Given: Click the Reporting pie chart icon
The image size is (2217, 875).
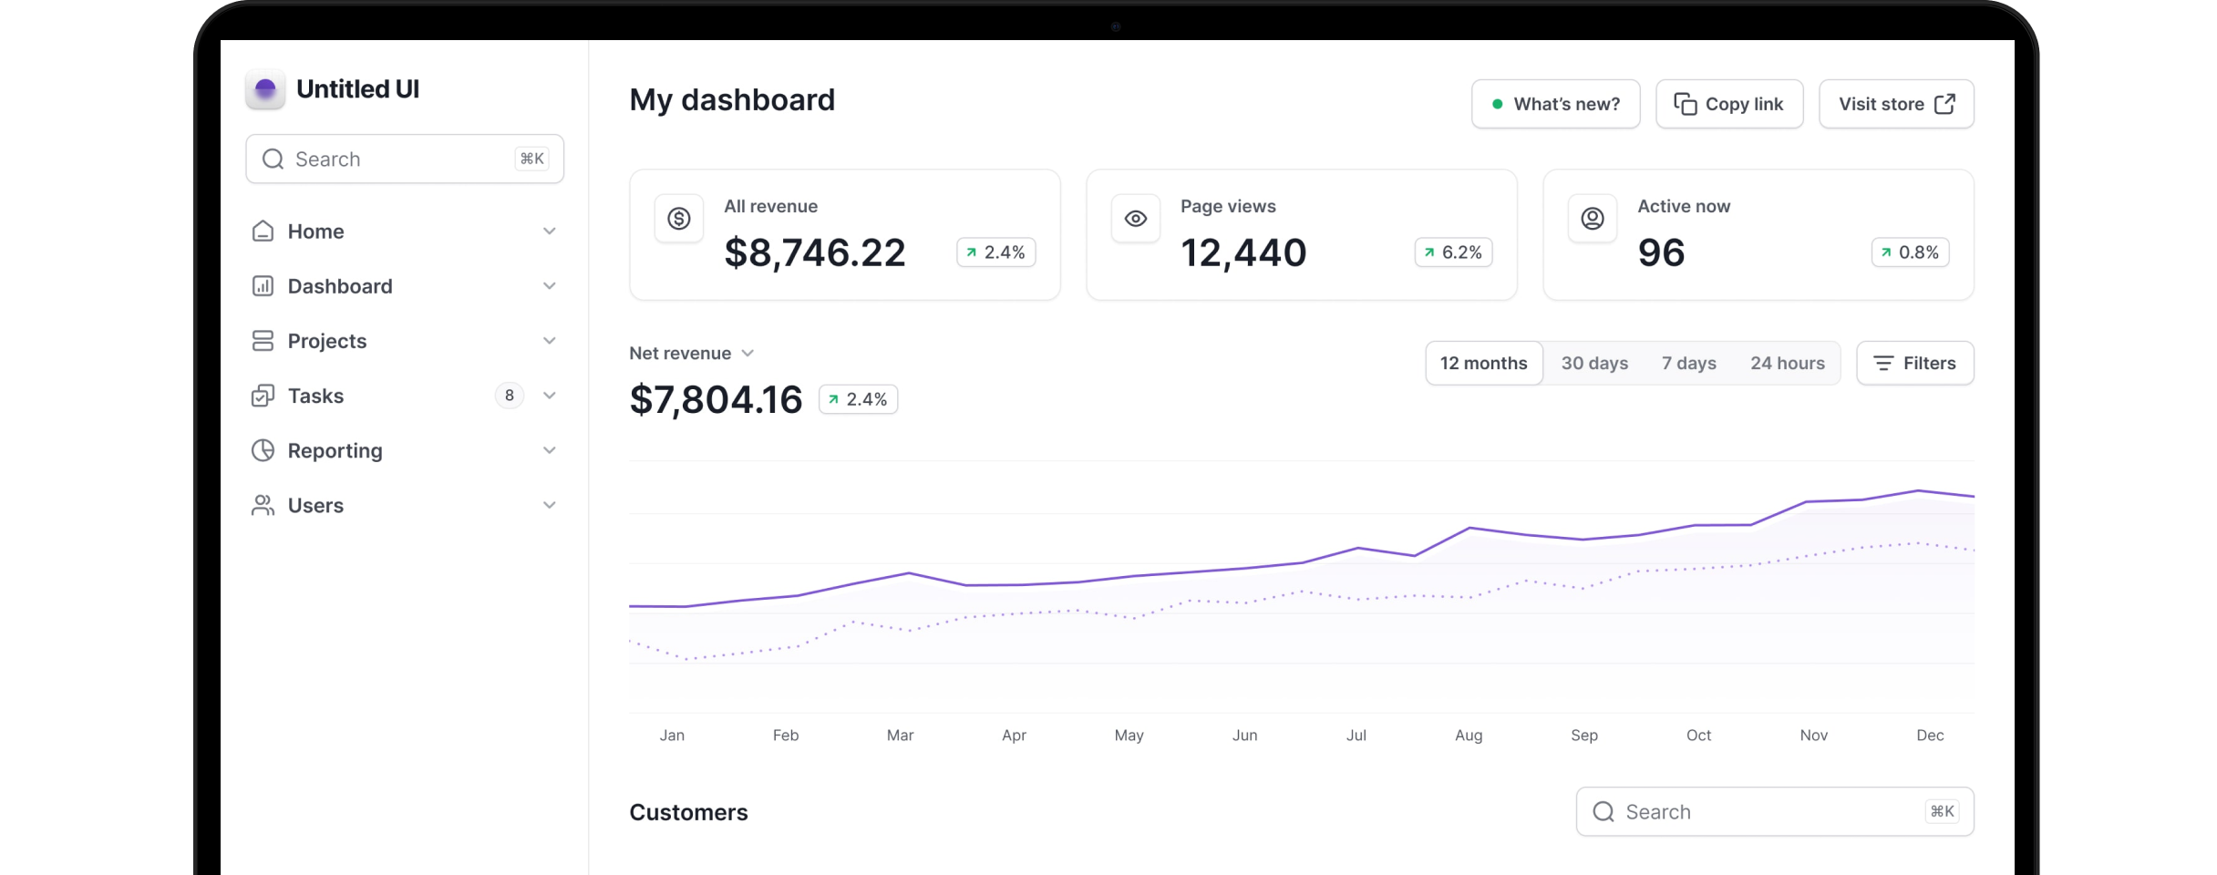Looking at the screenshot, I should point(263,450).
